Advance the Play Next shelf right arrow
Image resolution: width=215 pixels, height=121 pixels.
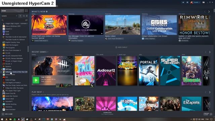[x=210, y=92]
